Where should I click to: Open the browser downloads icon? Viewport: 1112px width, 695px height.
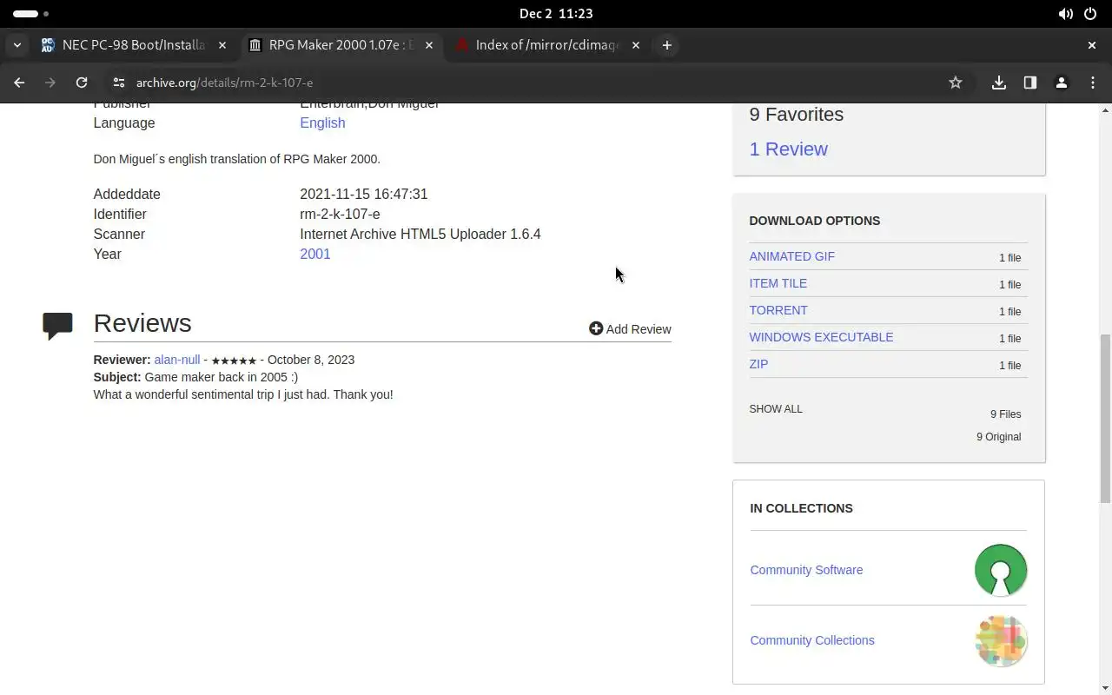pyautogui.click(x=999, y=83)
